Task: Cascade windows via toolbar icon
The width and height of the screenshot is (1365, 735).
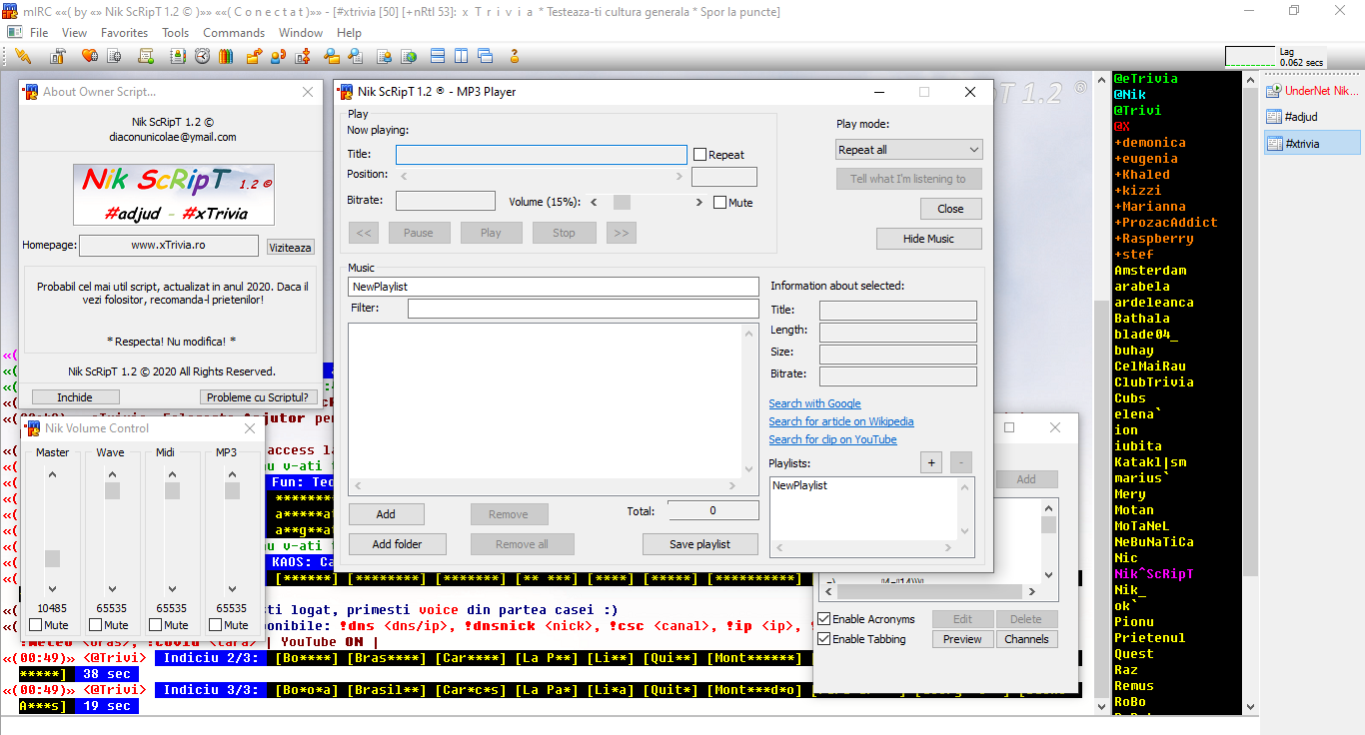Action: [x=485, y=56]
